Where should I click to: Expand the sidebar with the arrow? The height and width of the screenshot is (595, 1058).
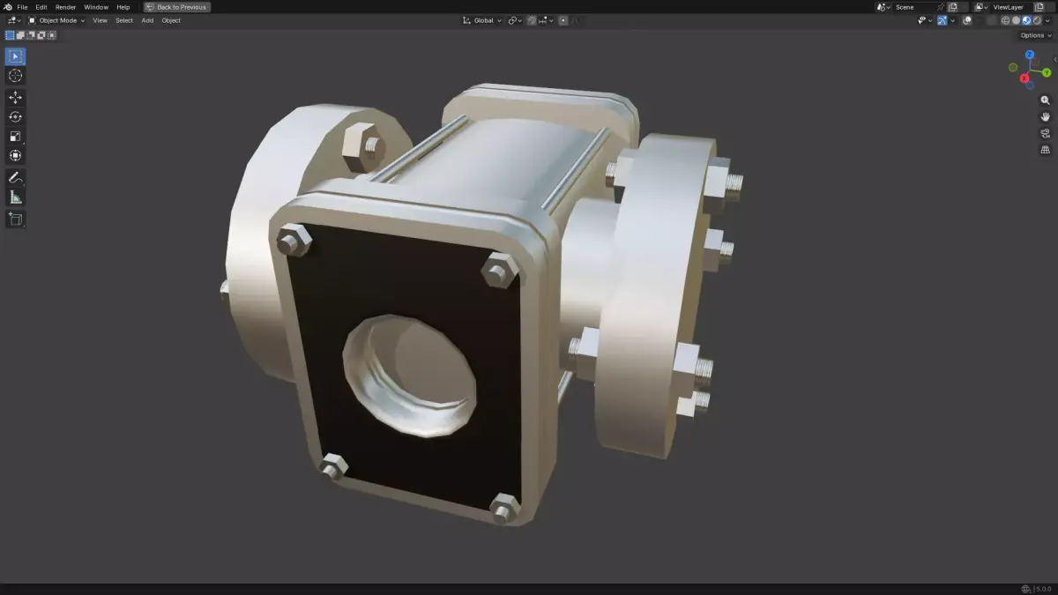coord(1055,60)
